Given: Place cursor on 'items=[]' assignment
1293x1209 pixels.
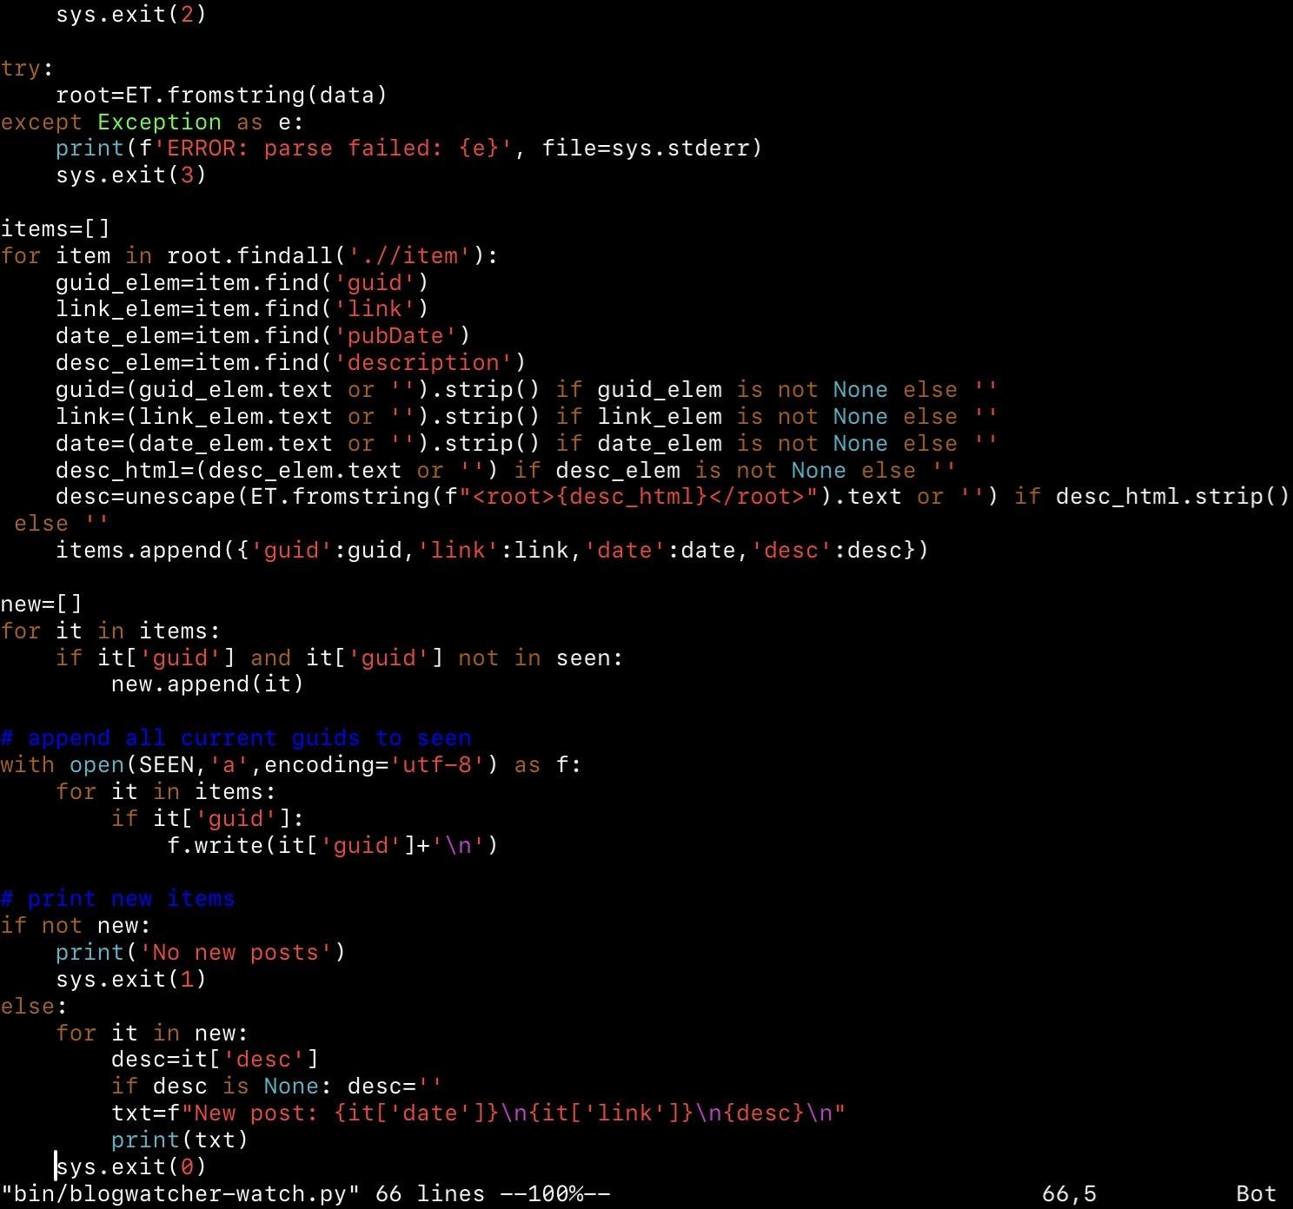Looking at the screenshot, I should tap(55, 229).
